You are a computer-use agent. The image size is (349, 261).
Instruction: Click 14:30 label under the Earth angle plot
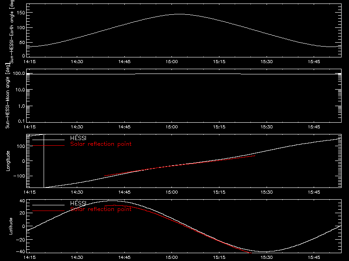[77, 62]
